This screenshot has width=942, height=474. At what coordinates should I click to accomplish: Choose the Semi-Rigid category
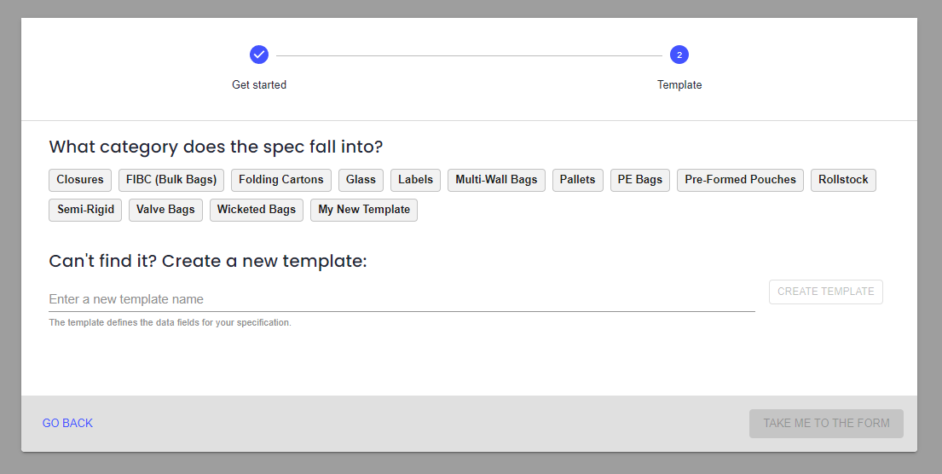(x=85, y=211)
